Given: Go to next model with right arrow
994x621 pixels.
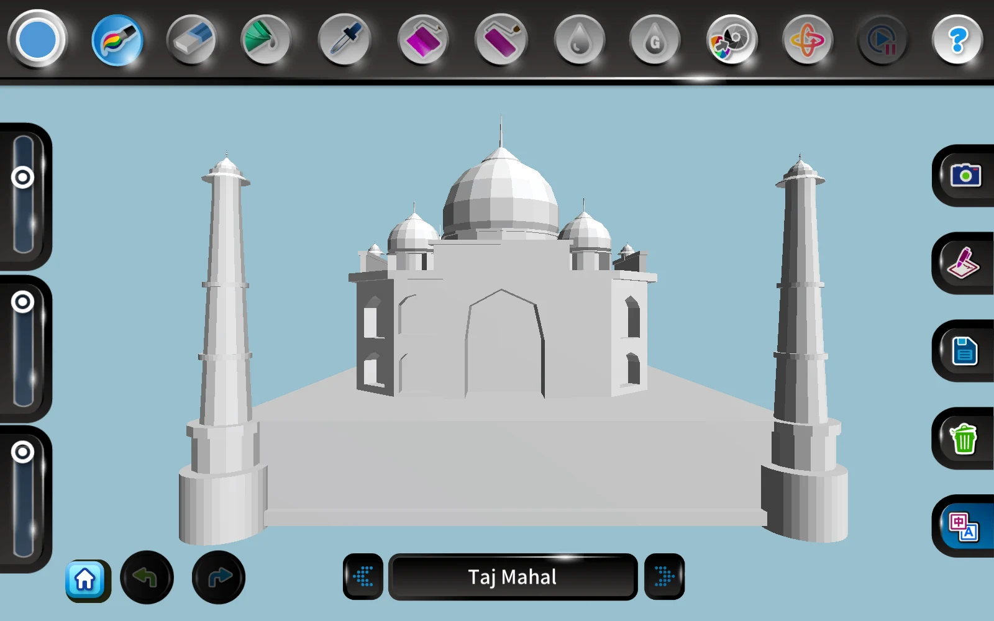Looking at the screenshot, I should click(664, 577).
